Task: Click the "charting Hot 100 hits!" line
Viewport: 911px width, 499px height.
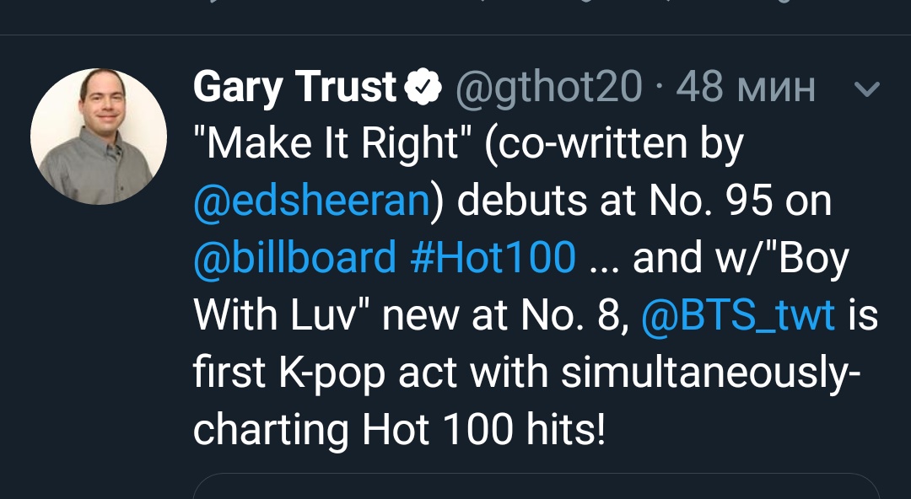Action: pos(399,430)
